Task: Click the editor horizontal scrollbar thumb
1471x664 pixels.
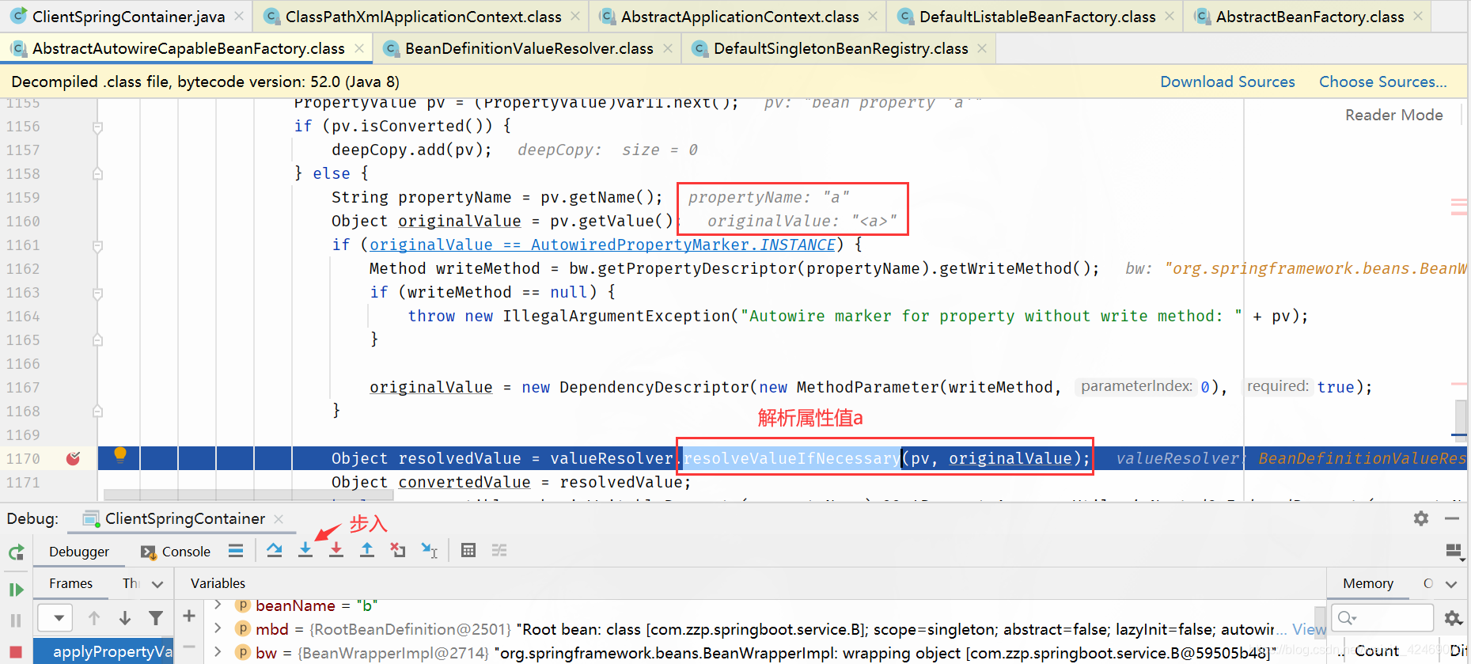Action: point(248,495)
